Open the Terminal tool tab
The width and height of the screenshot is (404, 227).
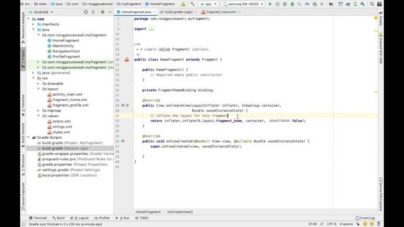click(38, 218)
